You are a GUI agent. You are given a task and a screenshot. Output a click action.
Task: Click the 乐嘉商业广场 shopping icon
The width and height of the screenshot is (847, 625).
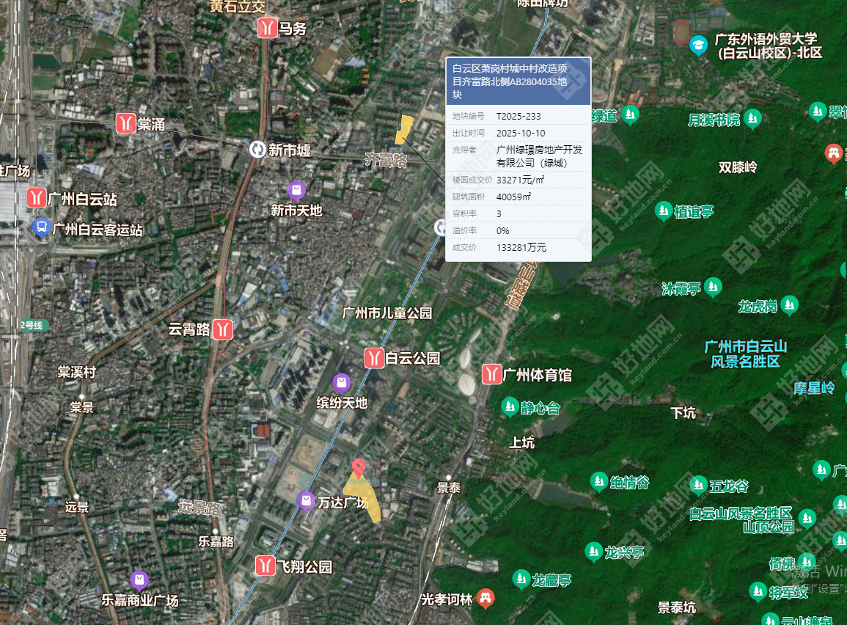[x=139, y=580]
